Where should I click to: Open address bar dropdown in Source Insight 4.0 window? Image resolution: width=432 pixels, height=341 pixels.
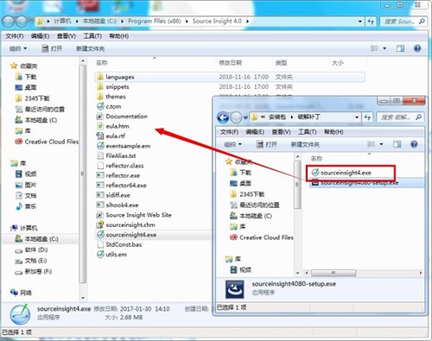tap(360, 22)
